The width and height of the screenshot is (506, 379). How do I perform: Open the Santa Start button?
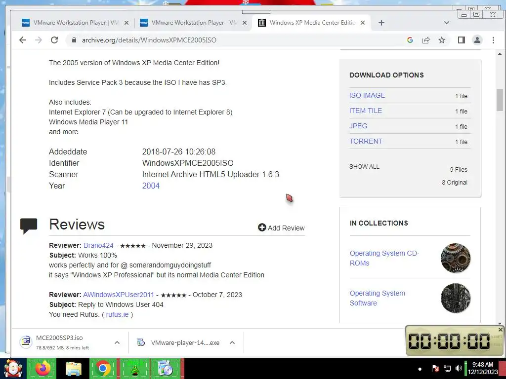pos(12,369)
